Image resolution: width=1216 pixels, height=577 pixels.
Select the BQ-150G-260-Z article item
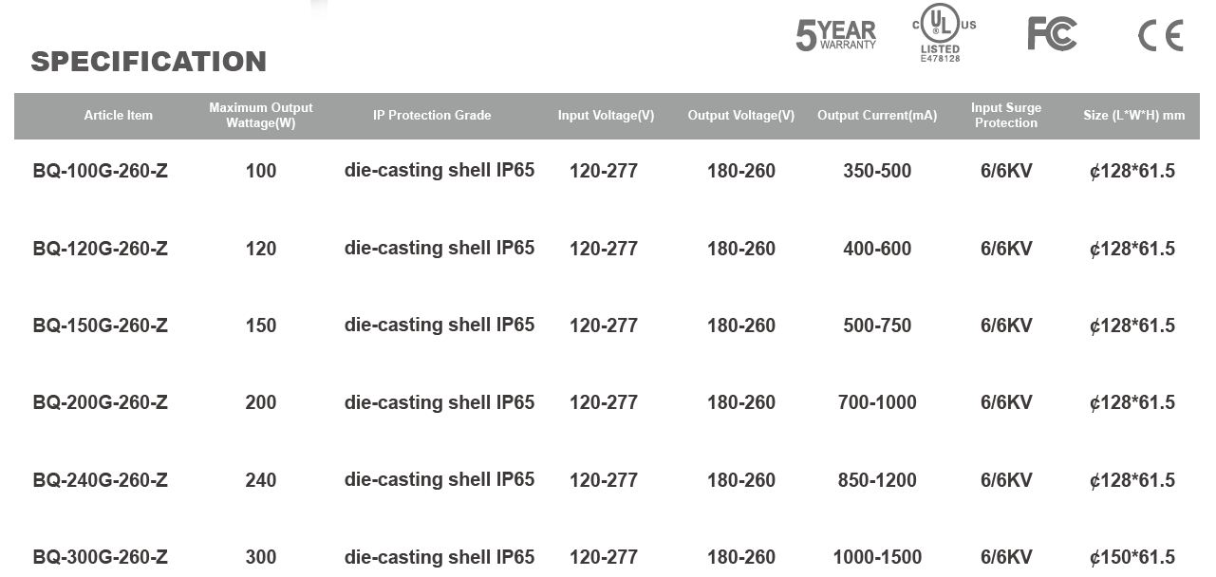coord(101,326)
